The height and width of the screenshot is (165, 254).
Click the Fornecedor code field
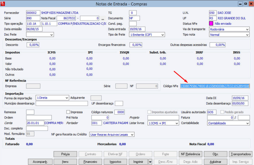coord(33,13)
